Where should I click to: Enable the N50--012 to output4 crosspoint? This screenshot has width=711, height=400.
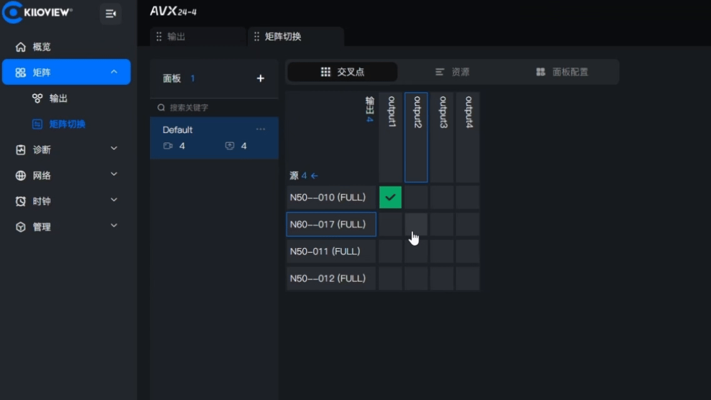[x=467, y=278]
